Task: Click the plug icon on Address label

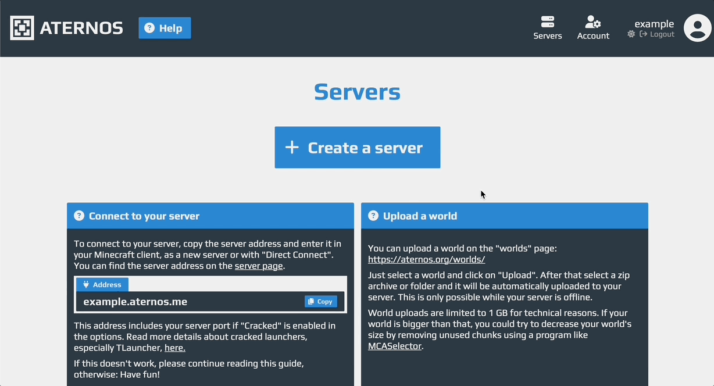Action: (x=86, y=285)
